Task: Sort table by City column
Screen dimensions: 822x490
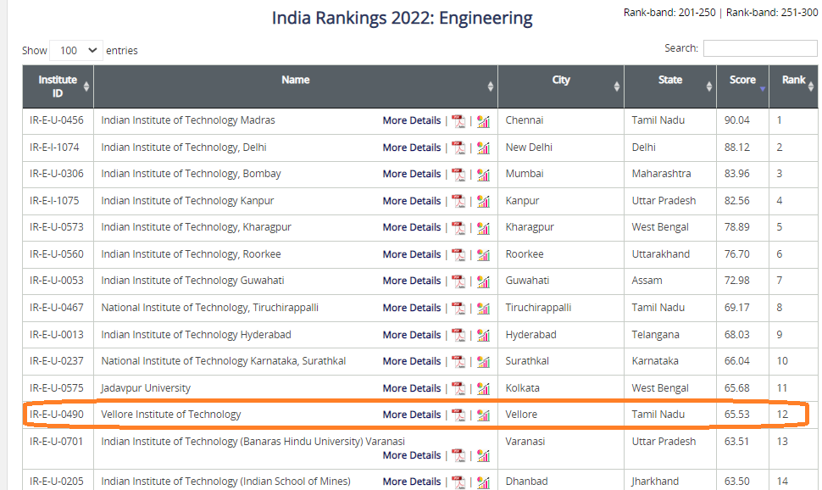Action: point(561,86)
